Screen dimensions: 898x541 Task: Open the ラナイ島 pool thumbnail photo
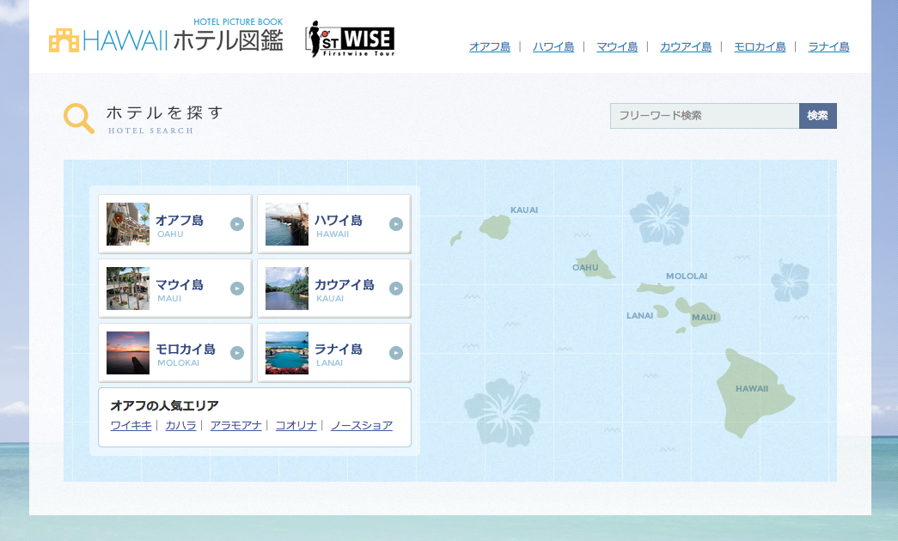point(287,353)
